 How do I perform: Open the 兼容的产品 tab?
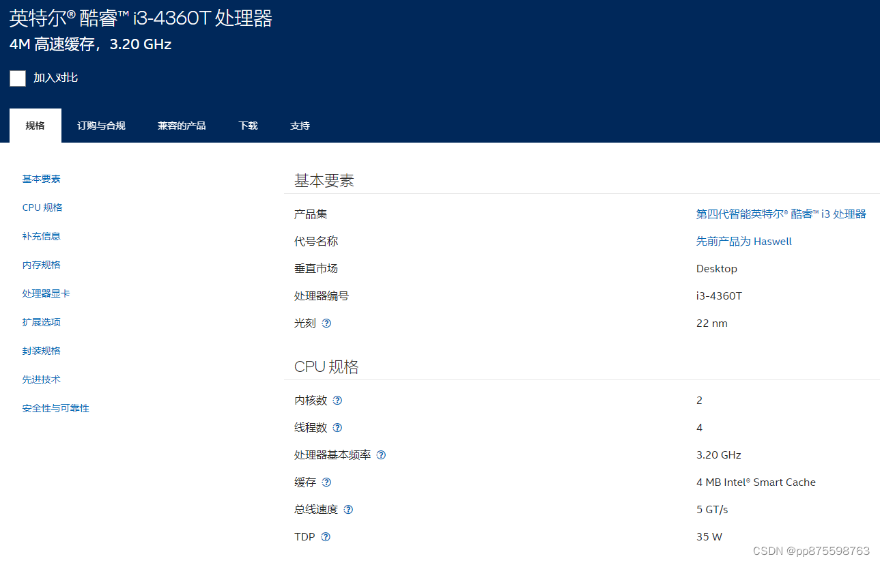182,126
